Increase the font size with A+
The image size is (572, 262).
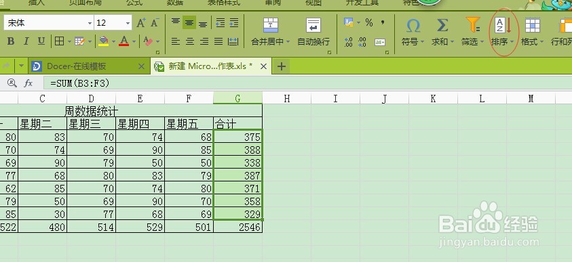point(141,23)
